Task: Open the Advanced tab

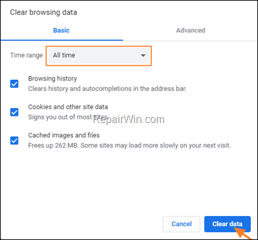Action: click(190, 31)
